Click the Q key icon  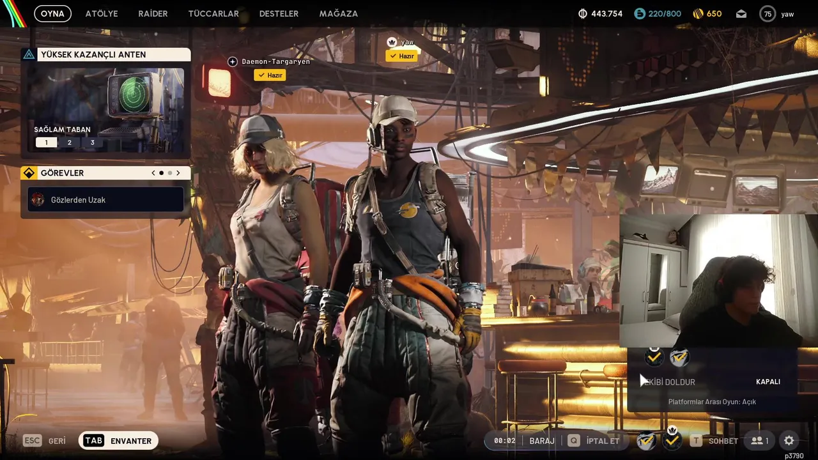574,441
